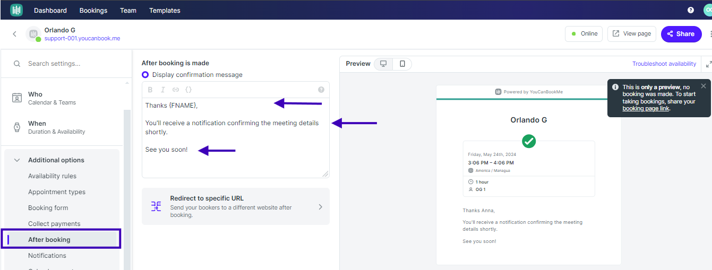Select Booking form in sidebar
Viewport: 712px width, 270px height.
(48, 208)
